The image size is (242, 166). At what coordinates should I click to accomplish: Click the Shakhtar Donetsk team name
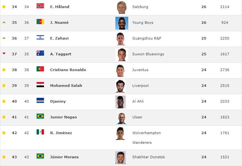click(149, 157)
